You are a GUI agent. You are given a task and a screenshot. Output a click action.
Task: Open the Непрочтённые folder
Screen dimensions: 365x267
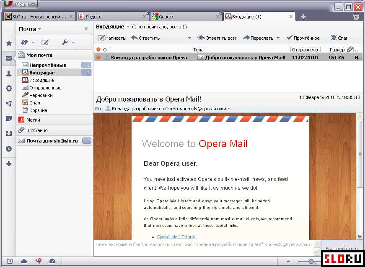(55, 65)
